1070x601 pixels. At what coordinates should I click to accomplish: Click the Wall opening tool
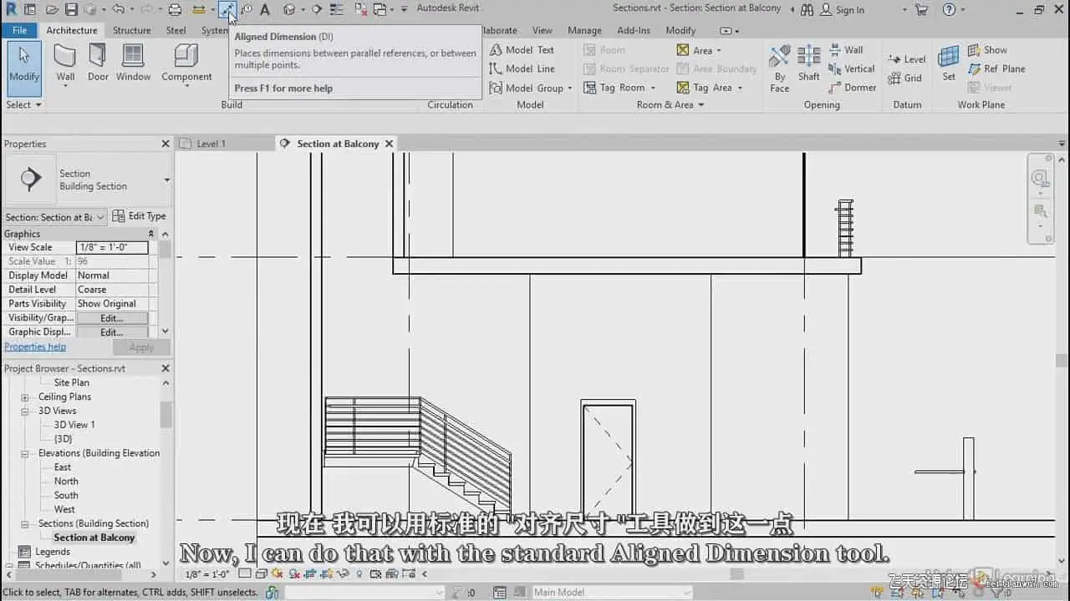(846, 50)
